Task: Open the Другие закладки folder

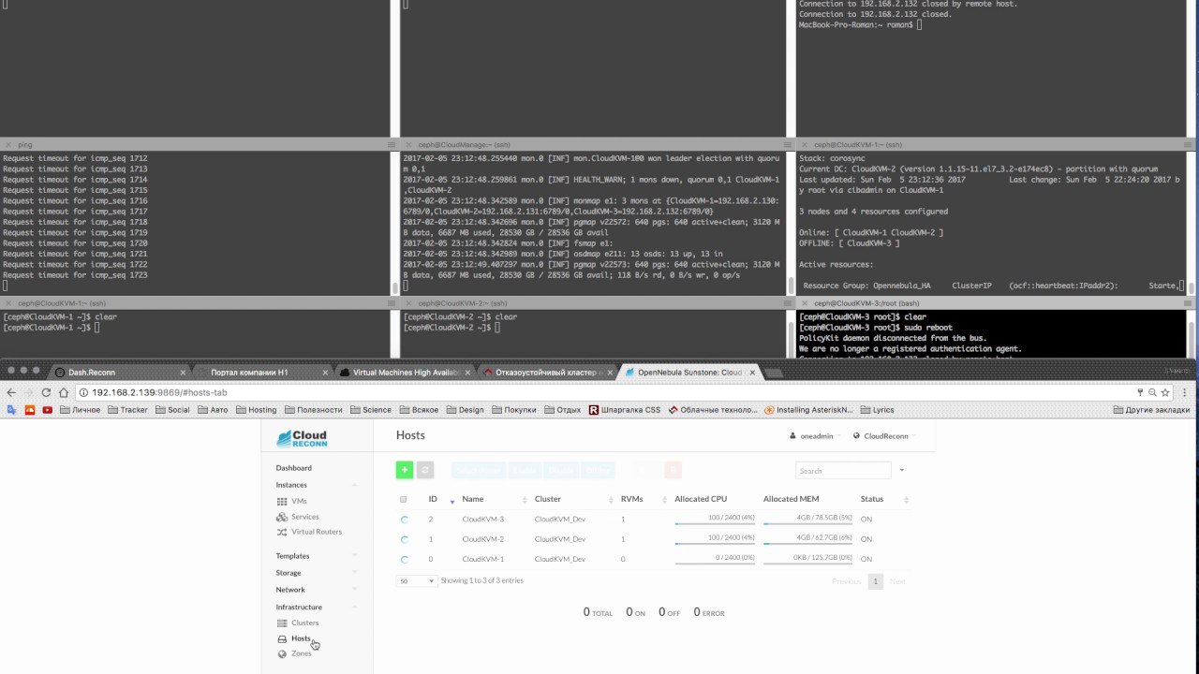Action: tap(1151, 409)
